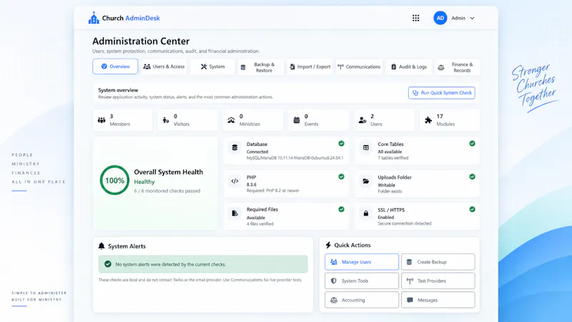Click the Ministries stat icon
This screenshot has width=572, height=322.
coord(231,119)
